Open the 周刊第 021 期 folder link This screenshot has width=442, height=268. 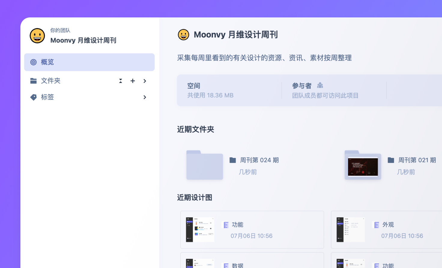(417, 160)
